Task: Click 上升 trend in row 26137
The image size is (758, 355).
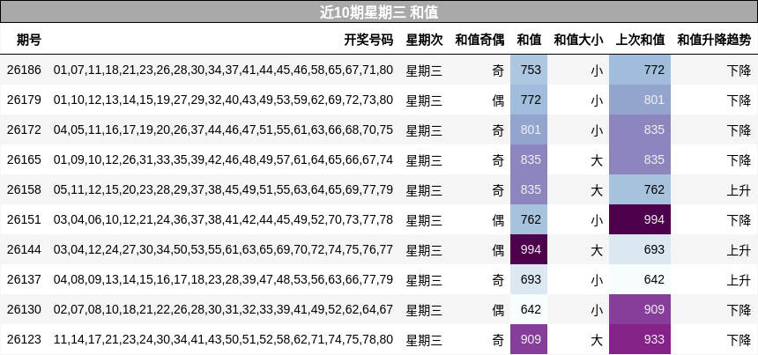Action: [739, 280]
